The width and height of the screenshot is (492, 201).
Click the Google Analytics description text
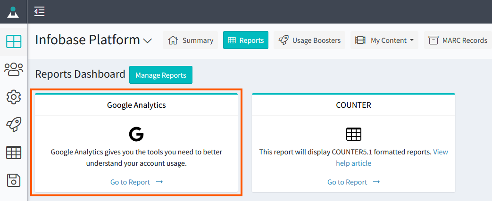[136, 158]
